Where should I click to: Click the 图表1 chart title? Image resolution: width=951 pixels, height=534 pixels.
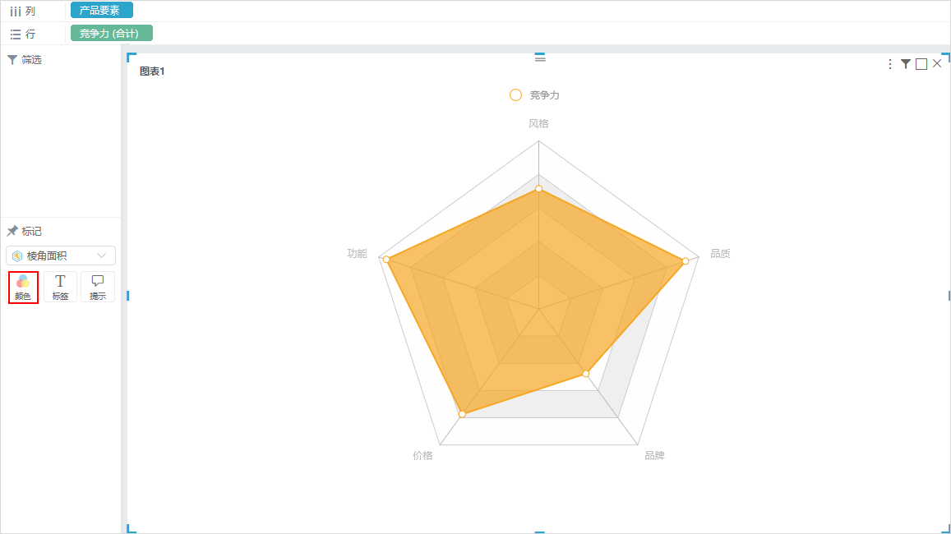click(152, 71)
